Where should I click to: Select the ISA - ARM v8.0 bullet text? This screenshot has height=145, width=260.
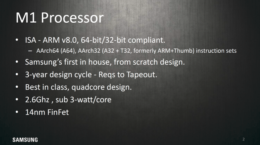point(95,40)
